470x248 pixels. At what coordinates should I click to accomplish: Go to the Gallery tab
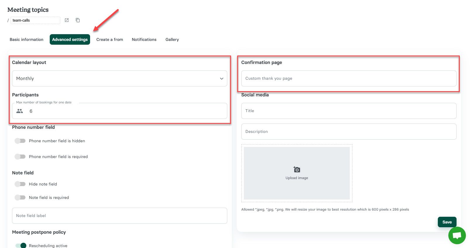[172, 39]
